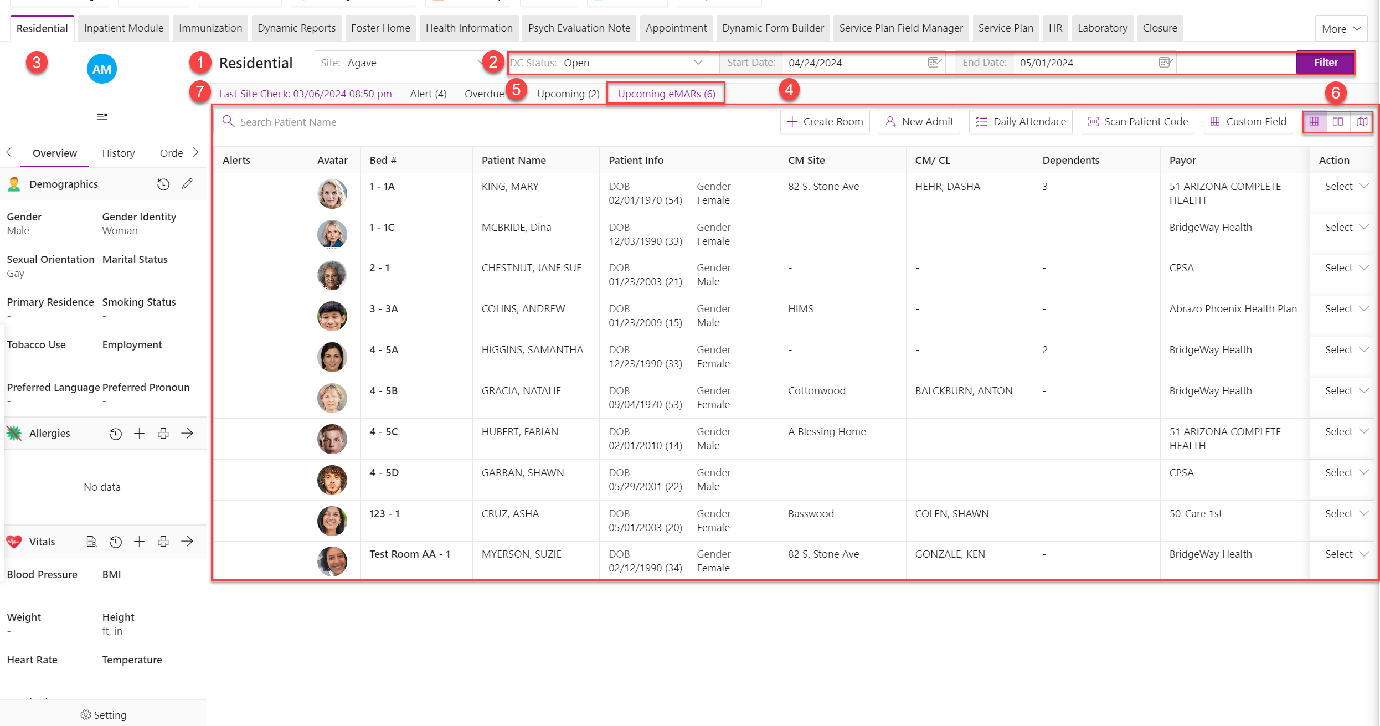The image size is (1380, 726).
Task: Open Vitals detail arrow icon
Action: pos(187,542)
